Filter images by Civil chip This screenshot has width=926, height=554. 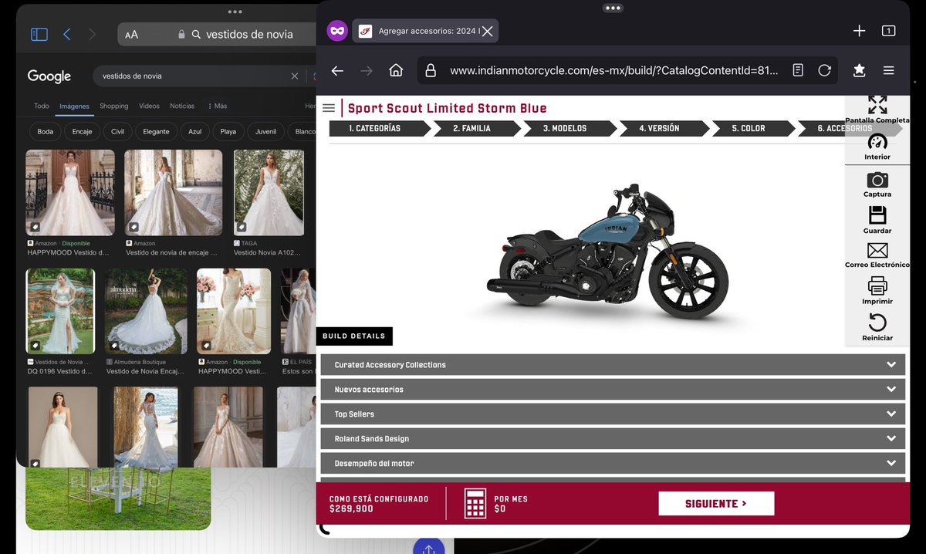(117, 131)
